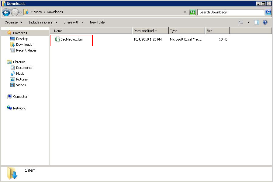Open Help with the question mark icon
This screenshot has width=273, height=182.
pos(265,22)
